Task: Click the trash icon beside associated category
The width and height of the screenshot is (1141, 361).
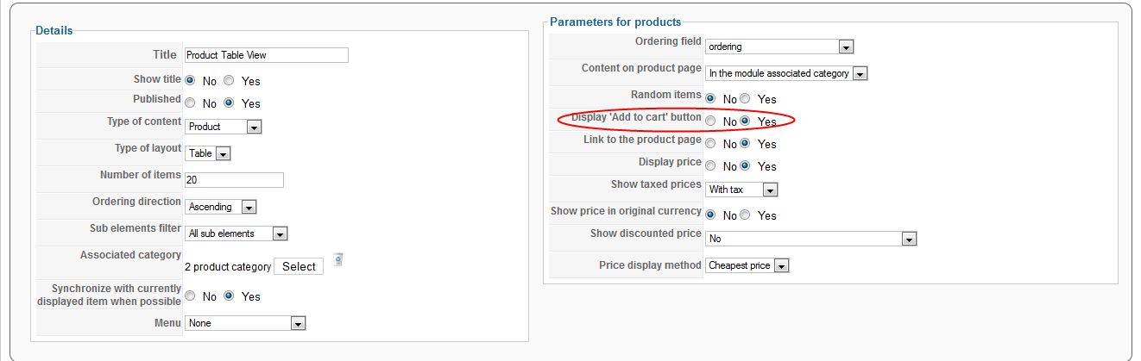Action: point(338,259)
